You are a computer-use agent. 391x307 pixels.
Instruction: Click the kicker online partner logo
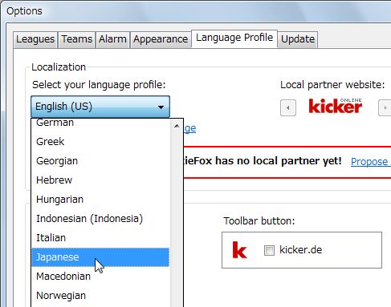click(336, 106)
